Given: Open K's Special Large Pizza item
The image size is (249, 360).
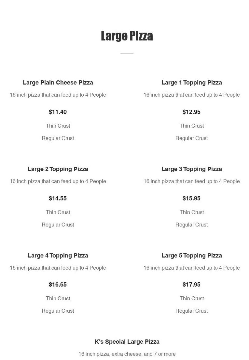Looking at the screenshot, I should (x=127, y=342).
